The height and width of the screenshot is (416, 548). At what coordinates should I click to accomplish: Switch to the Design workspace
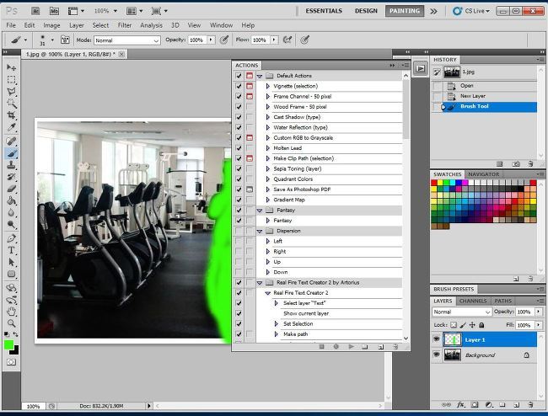click(366, 11)
